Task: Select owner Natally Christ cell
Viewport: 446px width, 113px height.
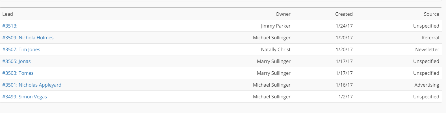Action: [276, 49]
